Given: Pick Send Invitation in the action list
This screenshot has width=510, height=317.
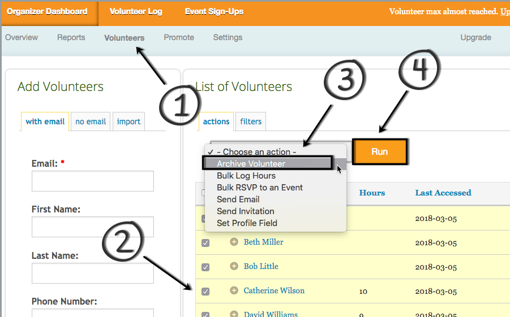Looking at the screenshot, I should point(246,211).
